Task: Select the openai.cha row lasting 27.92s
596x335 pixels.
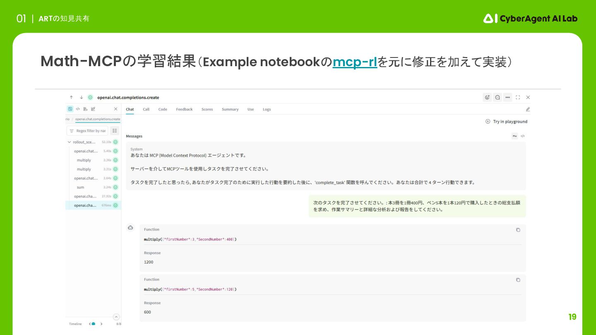Action: pyautogui.click(x=93, y=196)
